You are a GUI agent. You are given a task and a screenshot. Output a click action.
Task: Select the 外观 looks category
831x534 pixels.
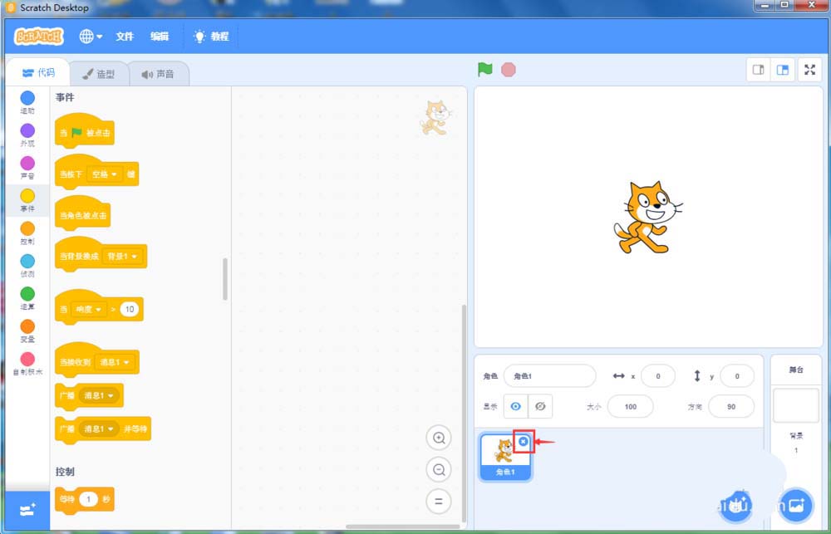pos(27,135)
